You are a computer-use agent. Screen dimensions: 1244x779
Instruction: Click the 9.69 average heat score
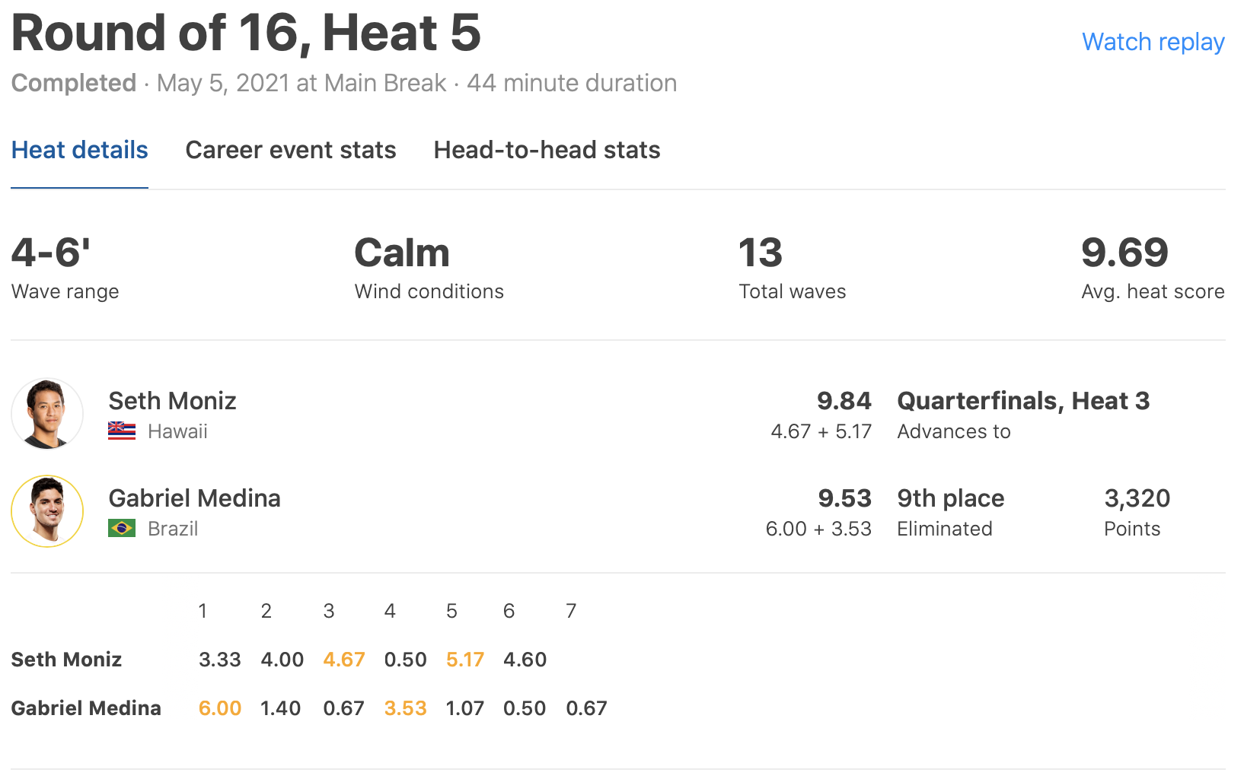[x=1124, y=253]
